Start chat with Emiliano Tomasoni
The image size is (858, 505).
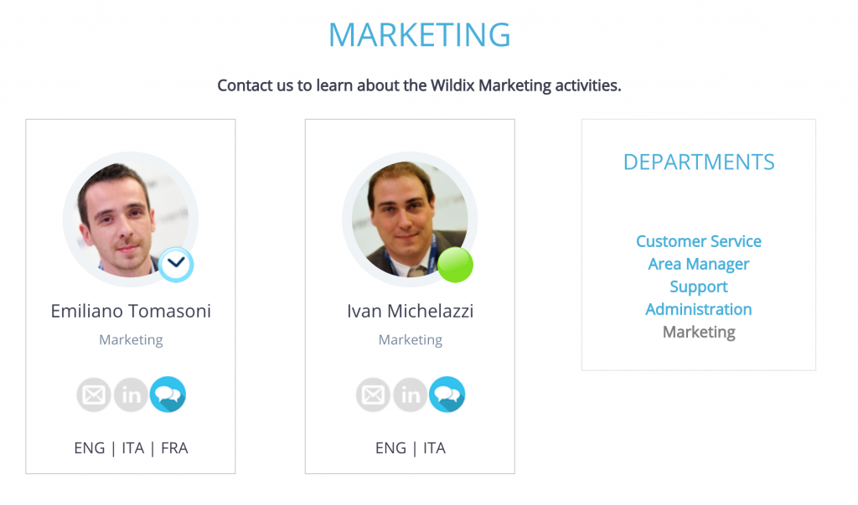point(168,394)
